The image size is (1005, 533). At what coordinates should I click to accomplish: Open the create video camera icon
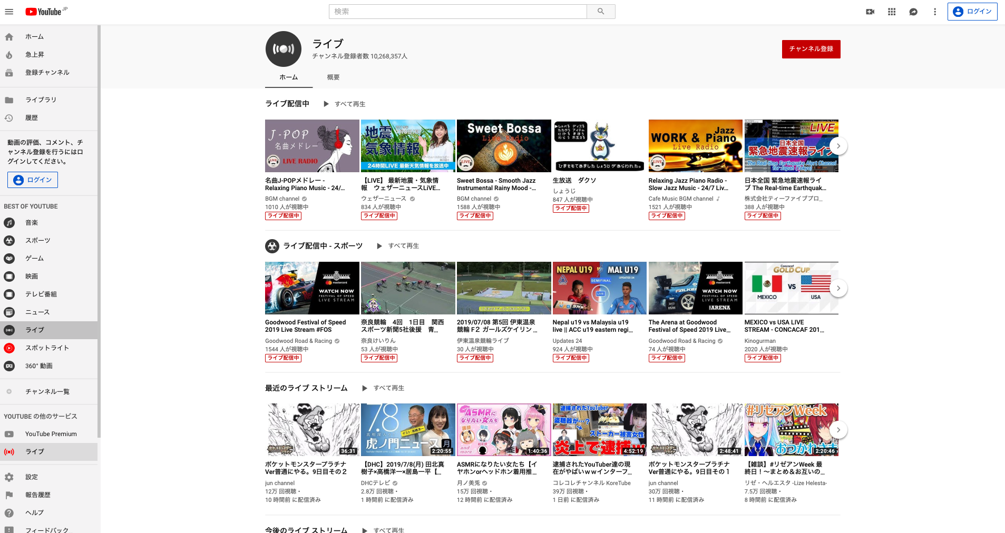point(870,12)
